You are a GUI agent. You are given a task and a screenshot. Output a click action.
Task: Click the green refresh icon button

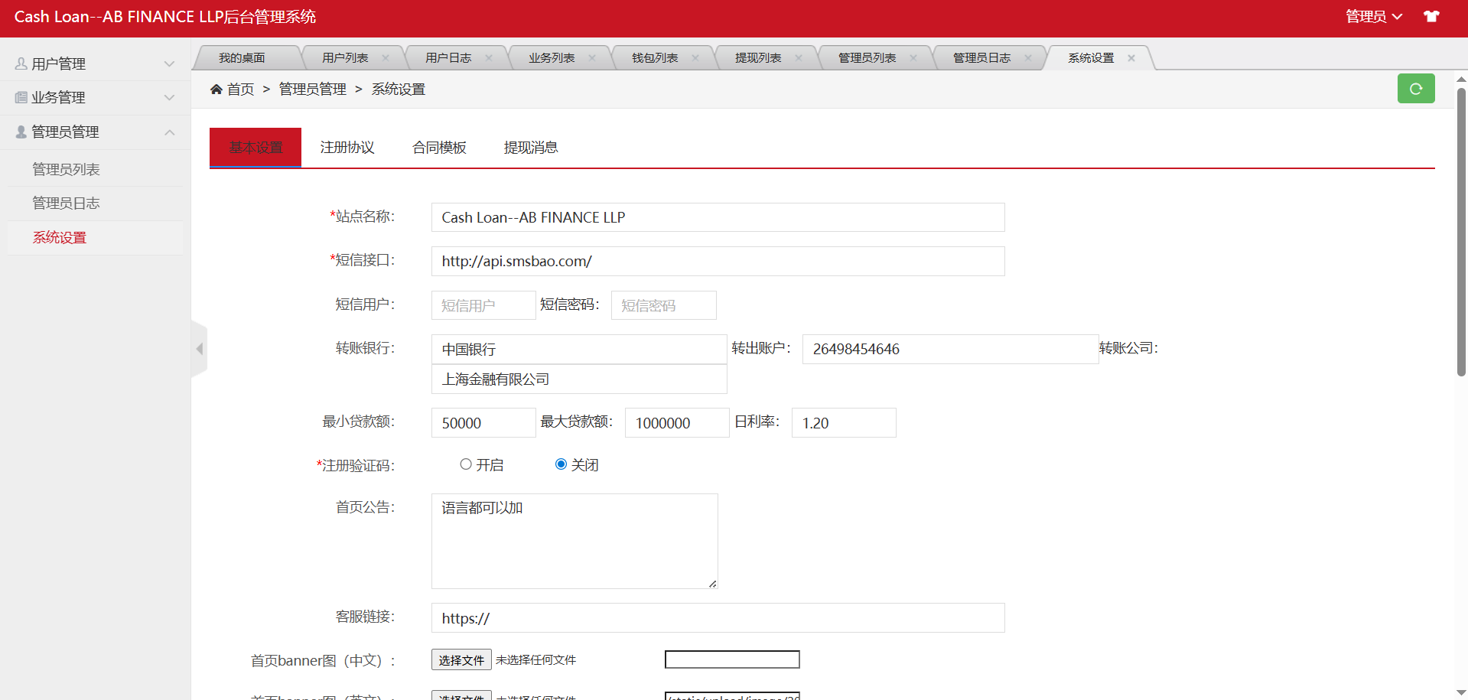1415,89
